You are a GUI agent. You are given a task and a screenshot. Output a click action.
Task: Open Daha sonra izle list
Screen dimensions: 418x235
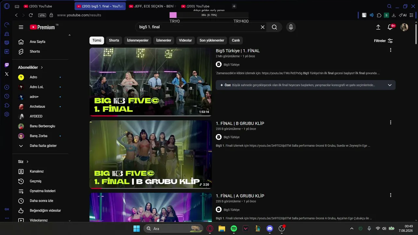(40, 201)
